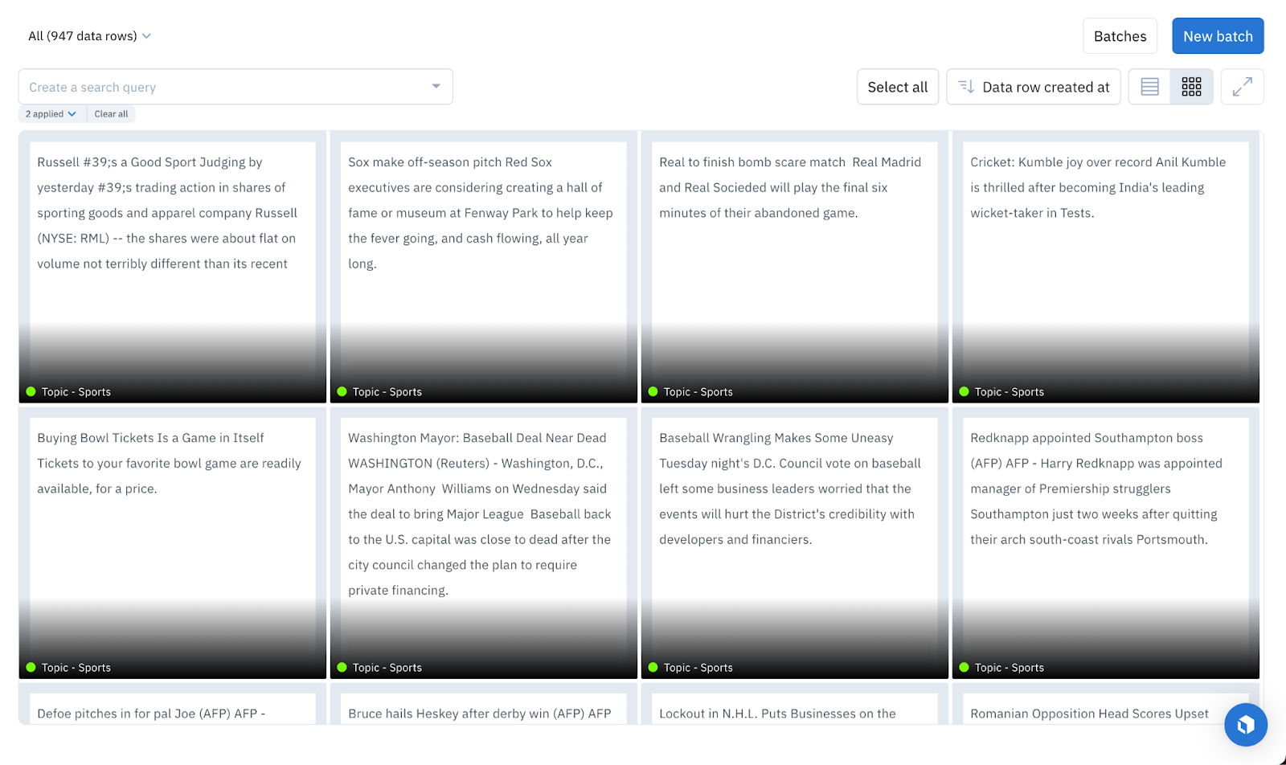This screenshot has height=765, width=1286.
Task: Open Redknapp appointed Southampton boss card
Action: (x=1106, y=542)
